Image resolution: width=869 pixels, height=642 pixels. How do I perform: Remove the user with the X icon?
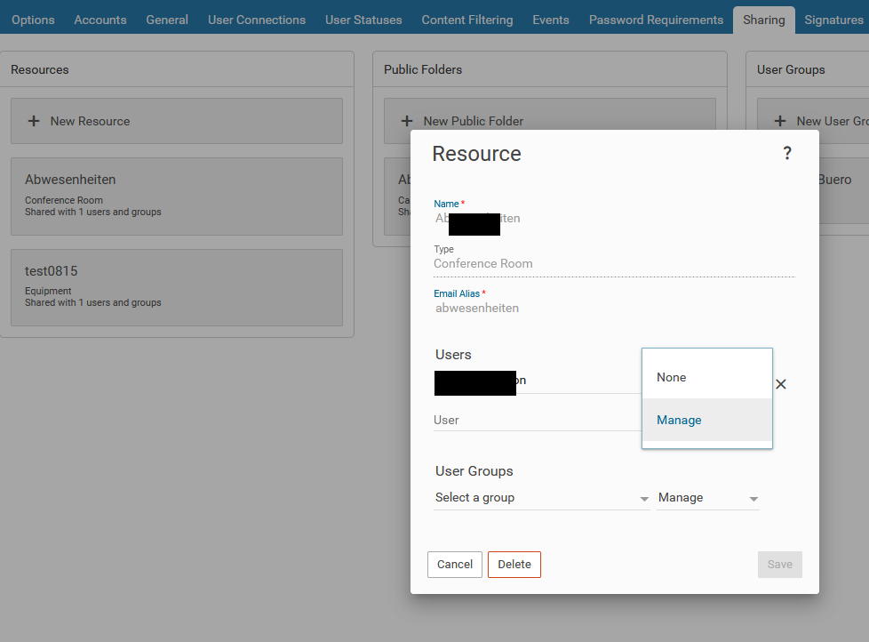[781, 384]
